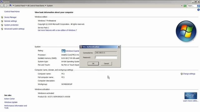Focus the Password input field
This screenshot has width=200, height=112.
pyautogui.click(x=106, y=57)
